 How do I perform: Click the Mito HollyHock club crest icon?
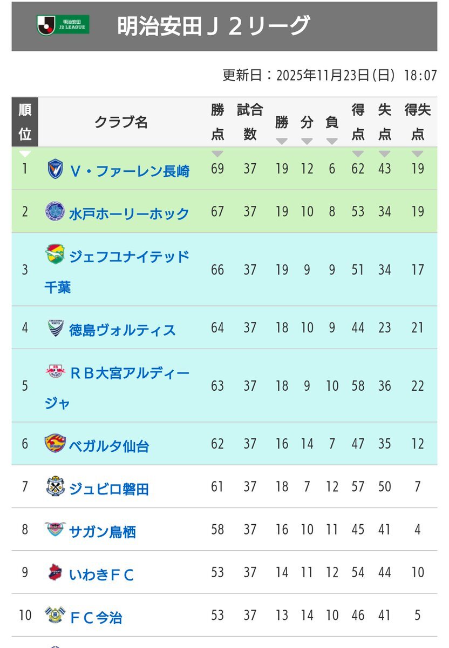click(x=55, y=211)
